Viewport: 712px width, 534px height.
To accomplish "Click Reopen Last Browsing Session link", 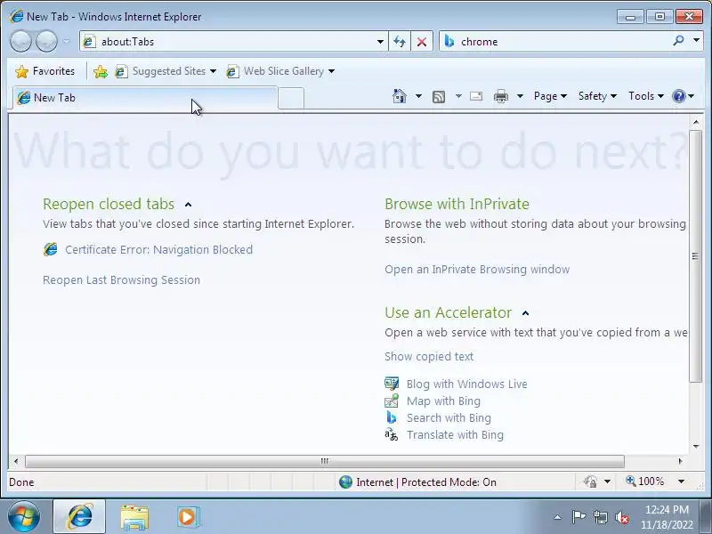I will click(x=121, y=279).
